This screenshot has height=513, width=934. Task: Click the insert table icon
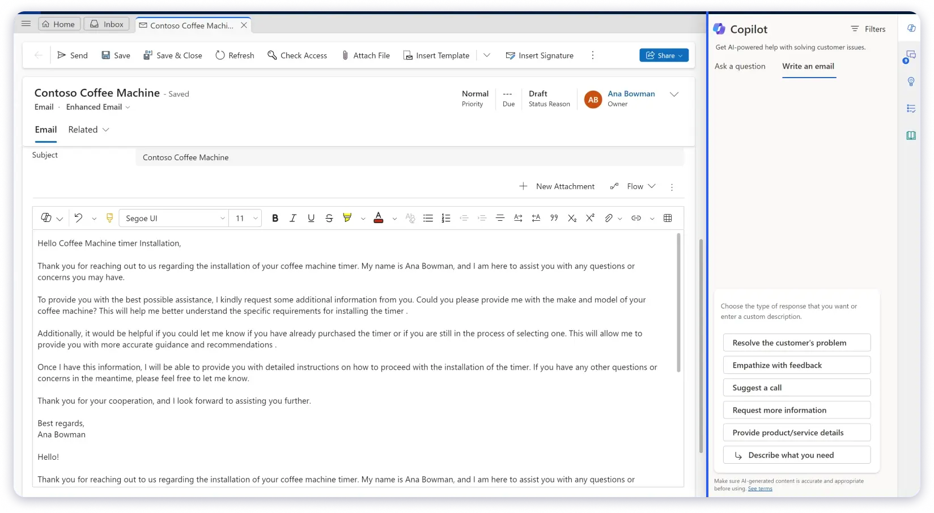point(668,218)
